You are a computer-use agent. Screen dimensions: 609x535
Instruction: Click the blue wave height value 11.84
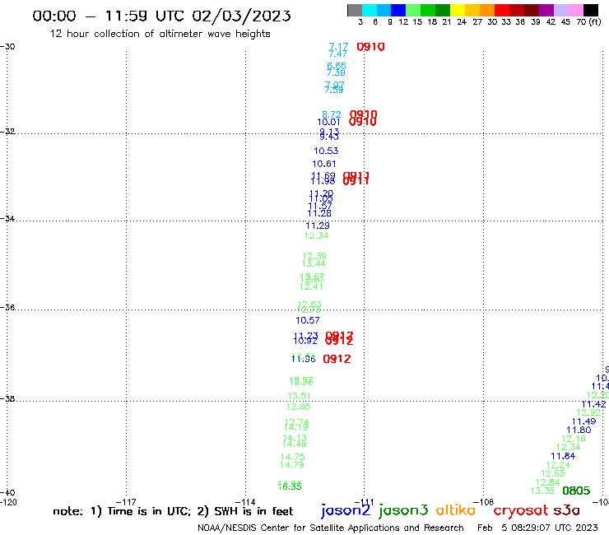[563, 456]
